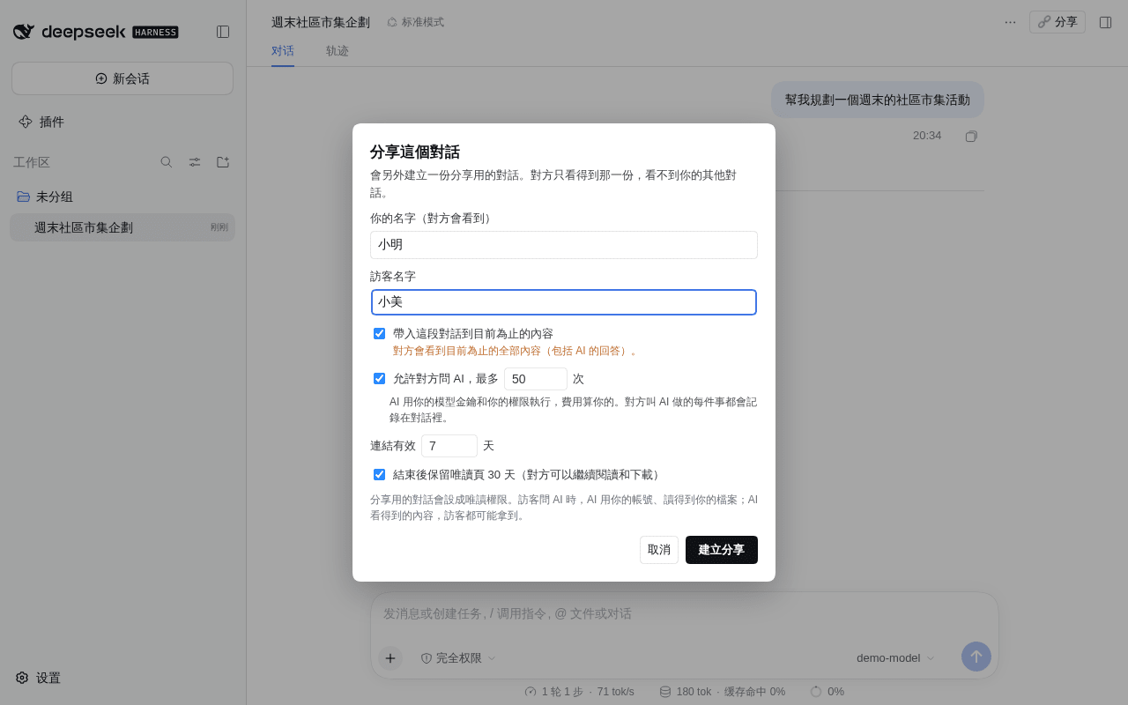Click the token count database icon
Image resolution: width=1128 pixels, height=705 pixels.
(665, 692)
